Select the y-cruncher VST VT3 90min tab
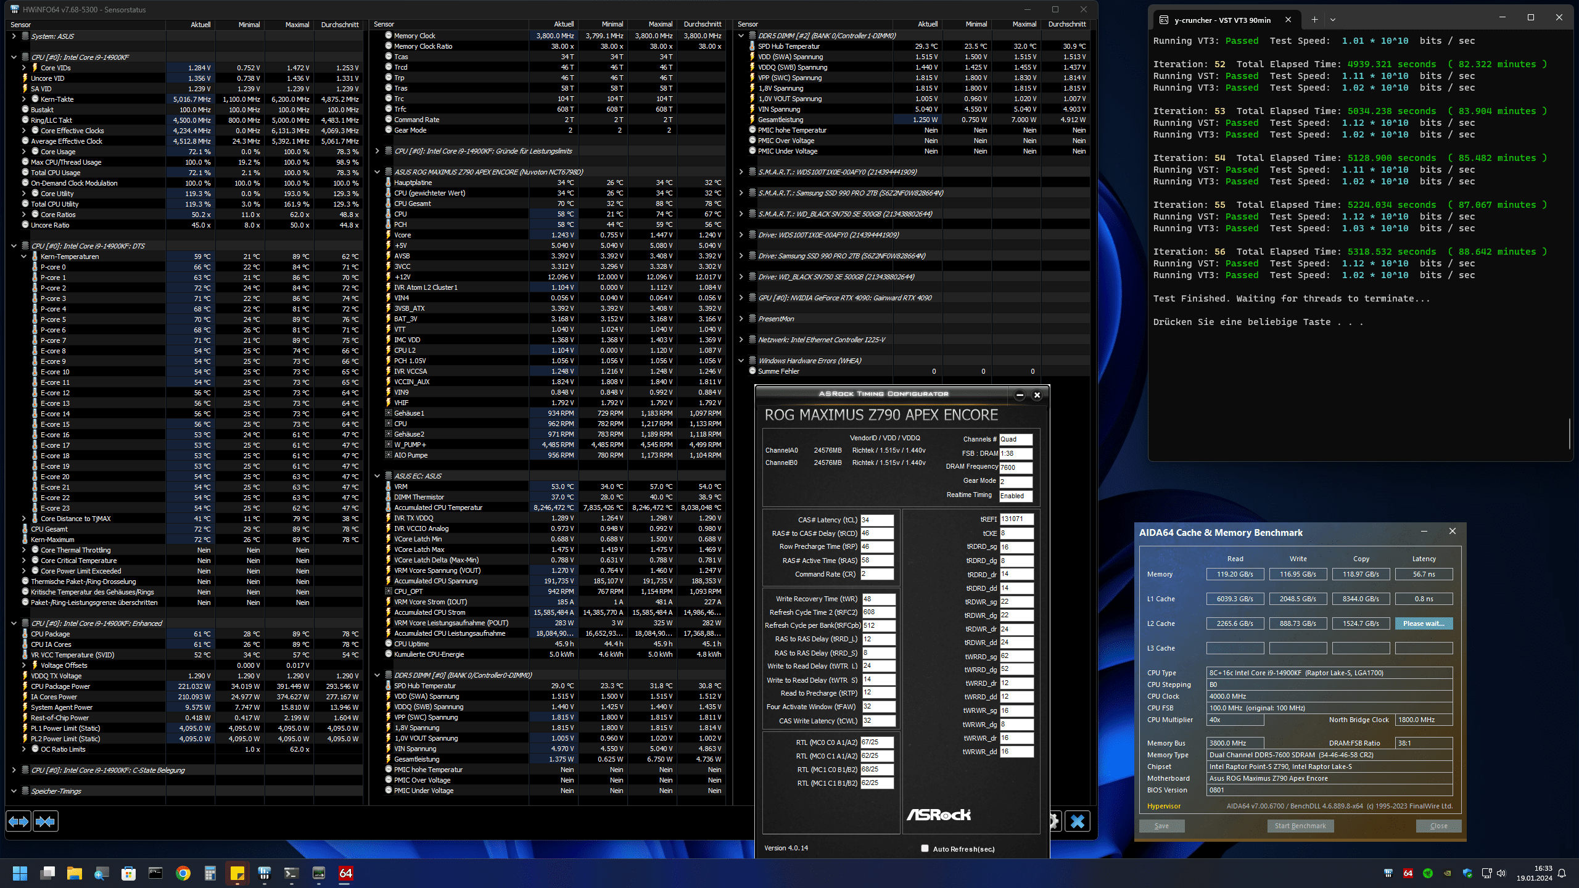This screenshot has width=1579, height=888. [x=1221, y=20]
